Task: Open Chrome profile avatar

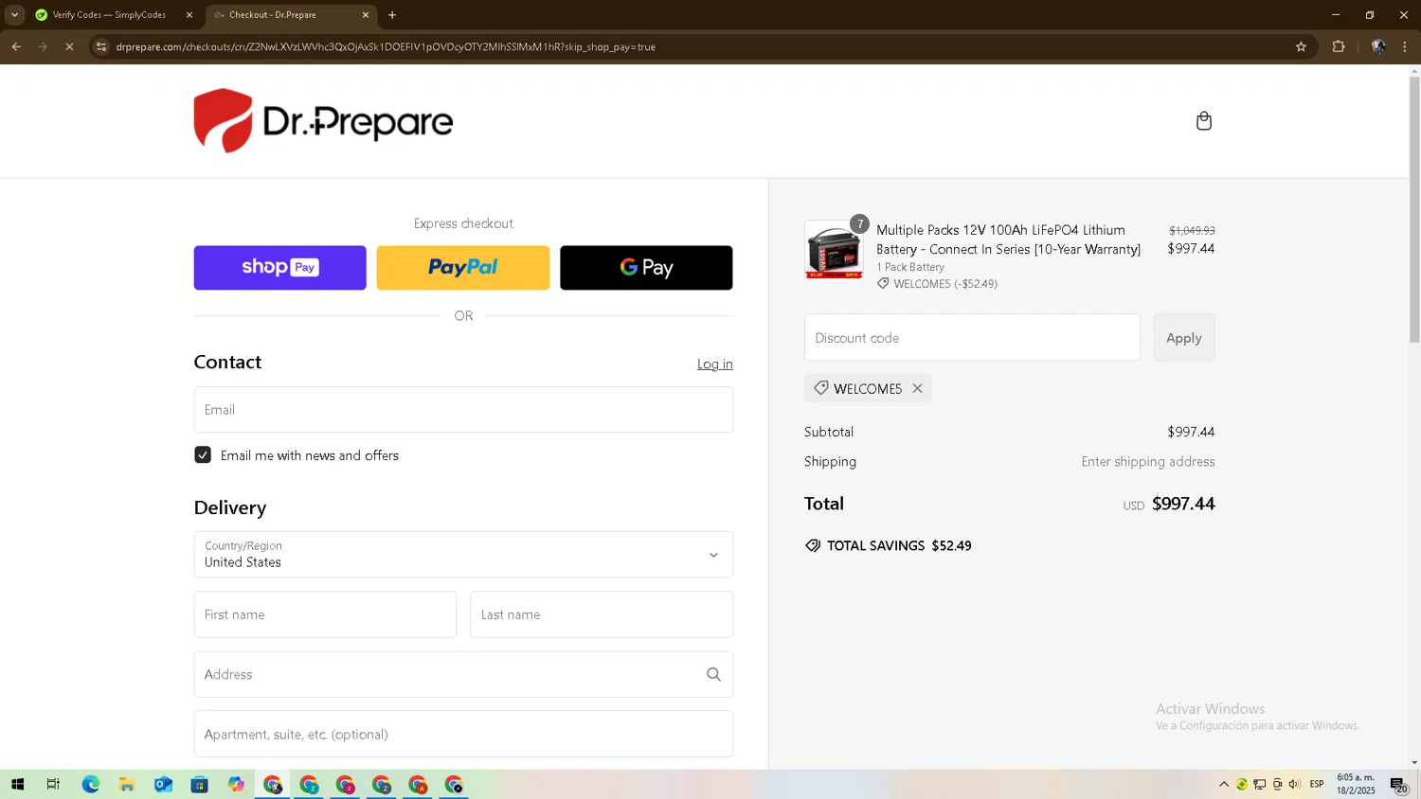Action: 1378,46
